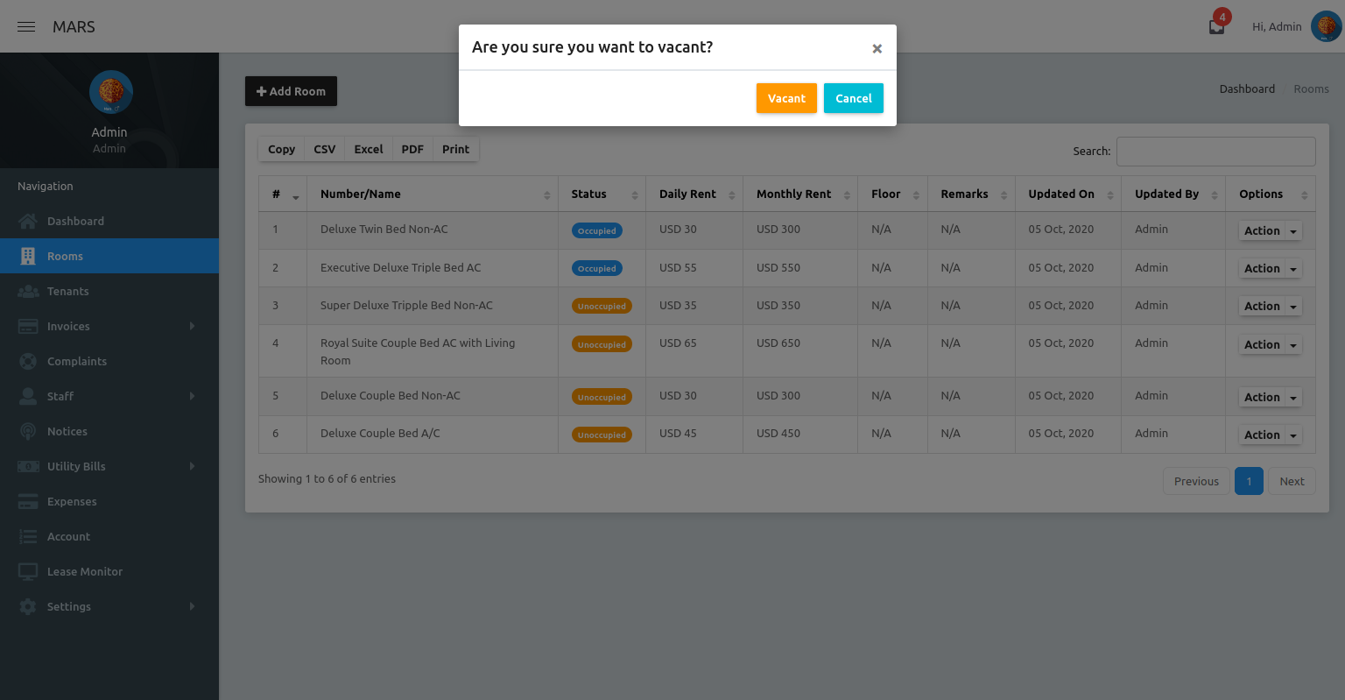The width and height of the screenshot is (1345, 700).
Task: Sort the table by Monthly Rent column
Action: (793, 194)
